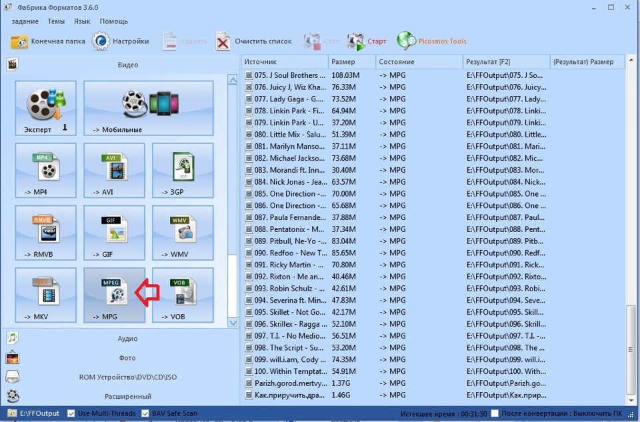Open the Язык menu
The image size is (640, 422).
[x=82, y=21]
